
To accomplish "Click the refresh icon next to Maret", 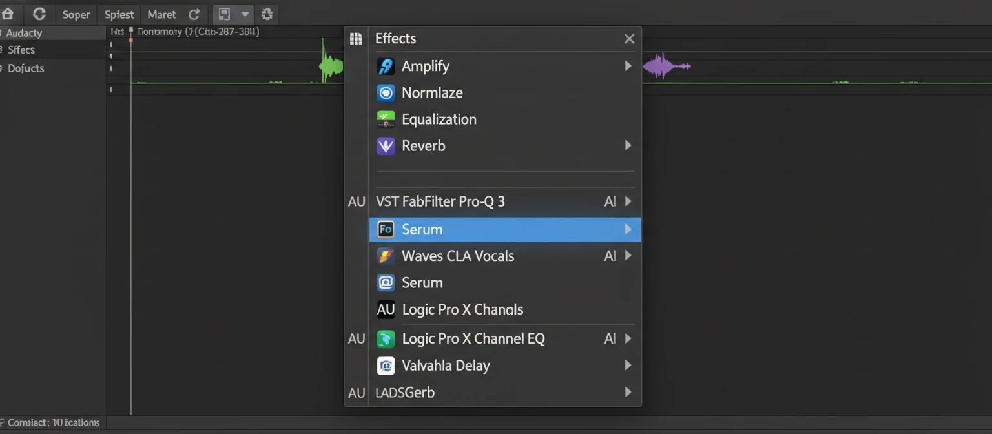I will click(194, 14).
